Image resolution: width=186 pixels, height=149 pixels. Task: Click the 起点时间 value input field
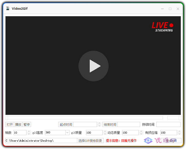85,124
